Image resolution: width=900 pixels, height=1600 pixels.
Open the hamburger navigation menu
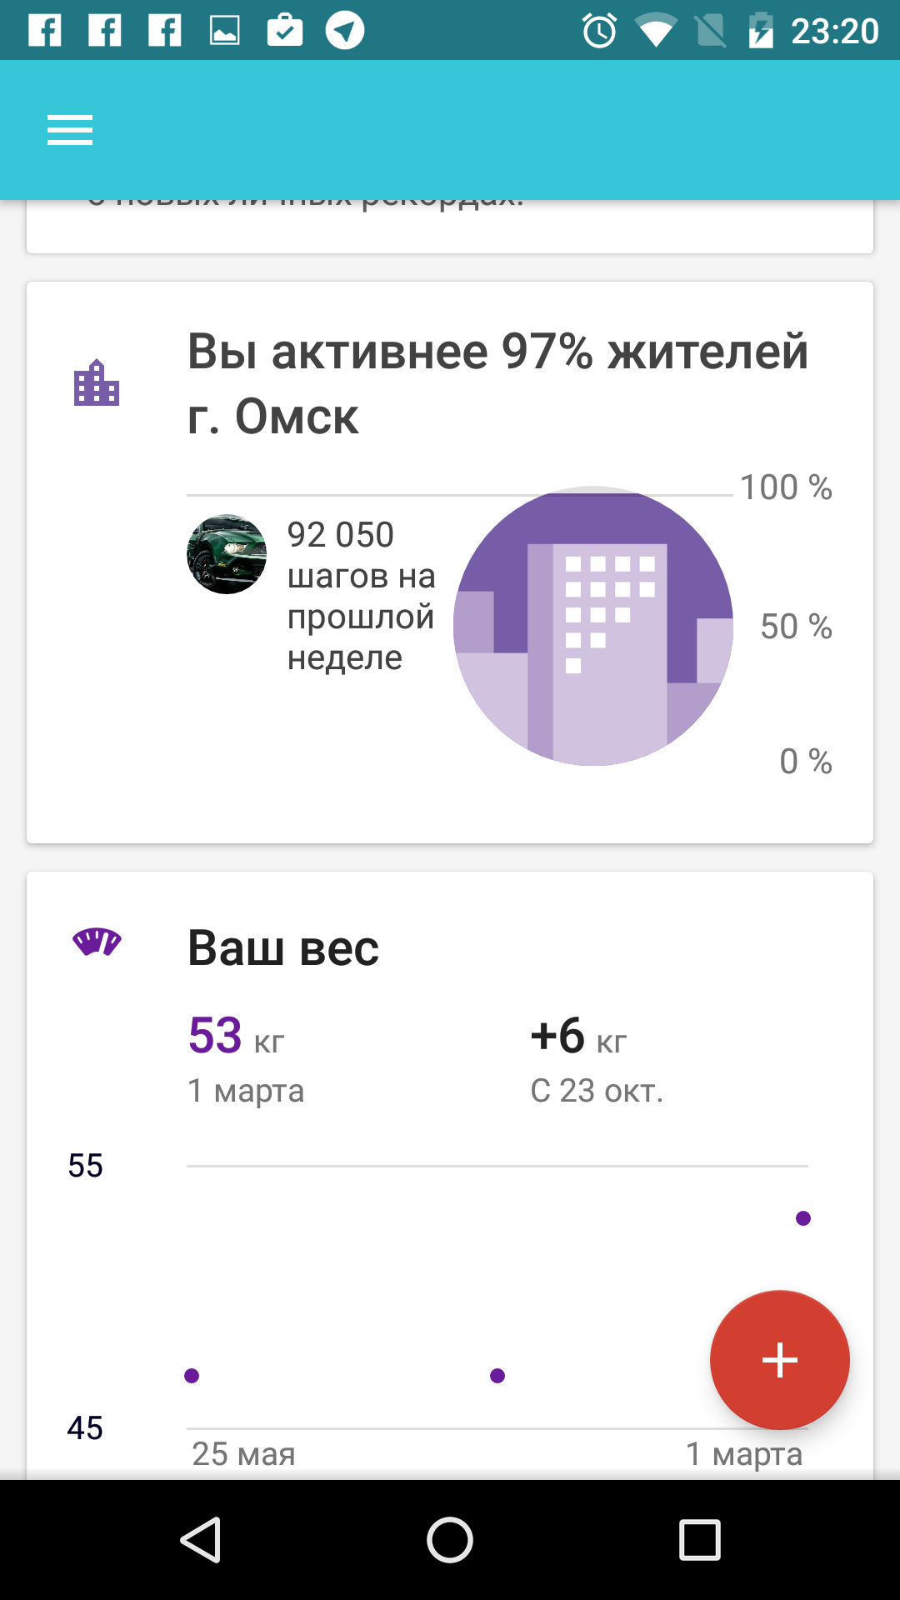[x=70, y=130]
